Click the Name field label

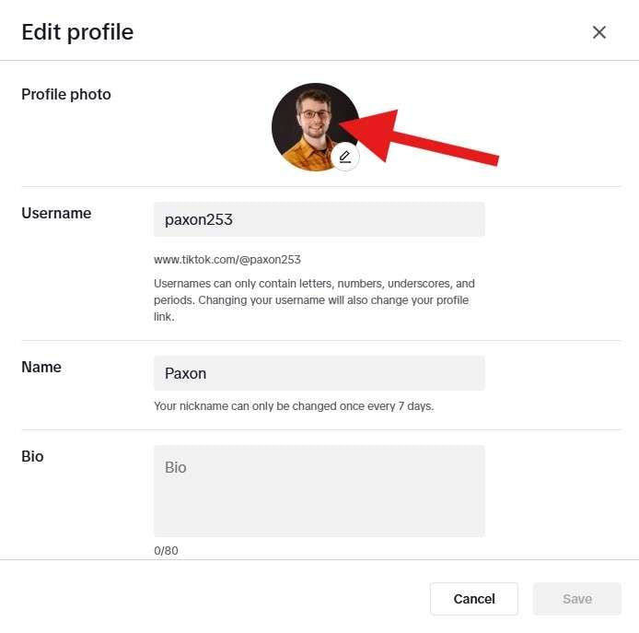click(41, 367)
